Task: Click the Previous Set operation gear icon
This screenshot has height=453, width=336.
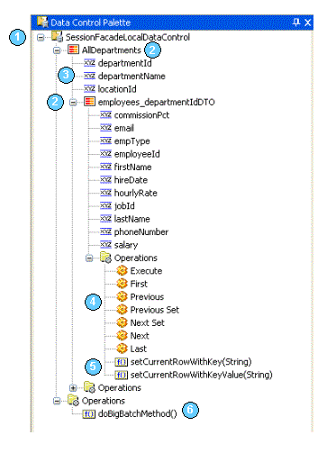Action: coord(122,310)
